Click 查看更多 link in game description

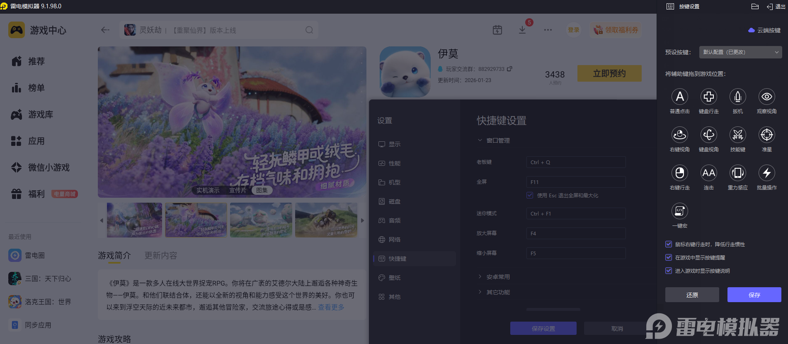pyautogui.click(x=331, y=307)
